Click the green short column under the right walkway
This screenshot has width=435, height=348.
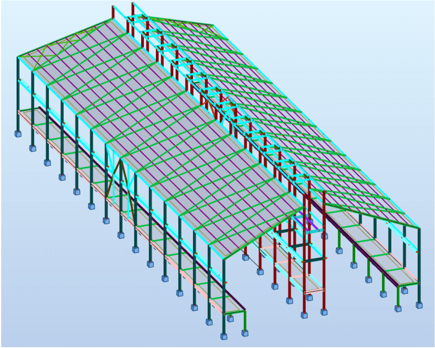click(x=398, y=295)
